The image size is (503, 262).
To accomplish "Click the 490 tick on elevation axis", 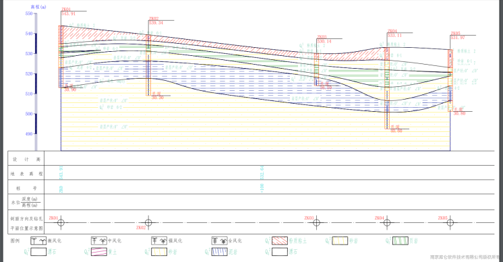I will (x=29, y=134).
